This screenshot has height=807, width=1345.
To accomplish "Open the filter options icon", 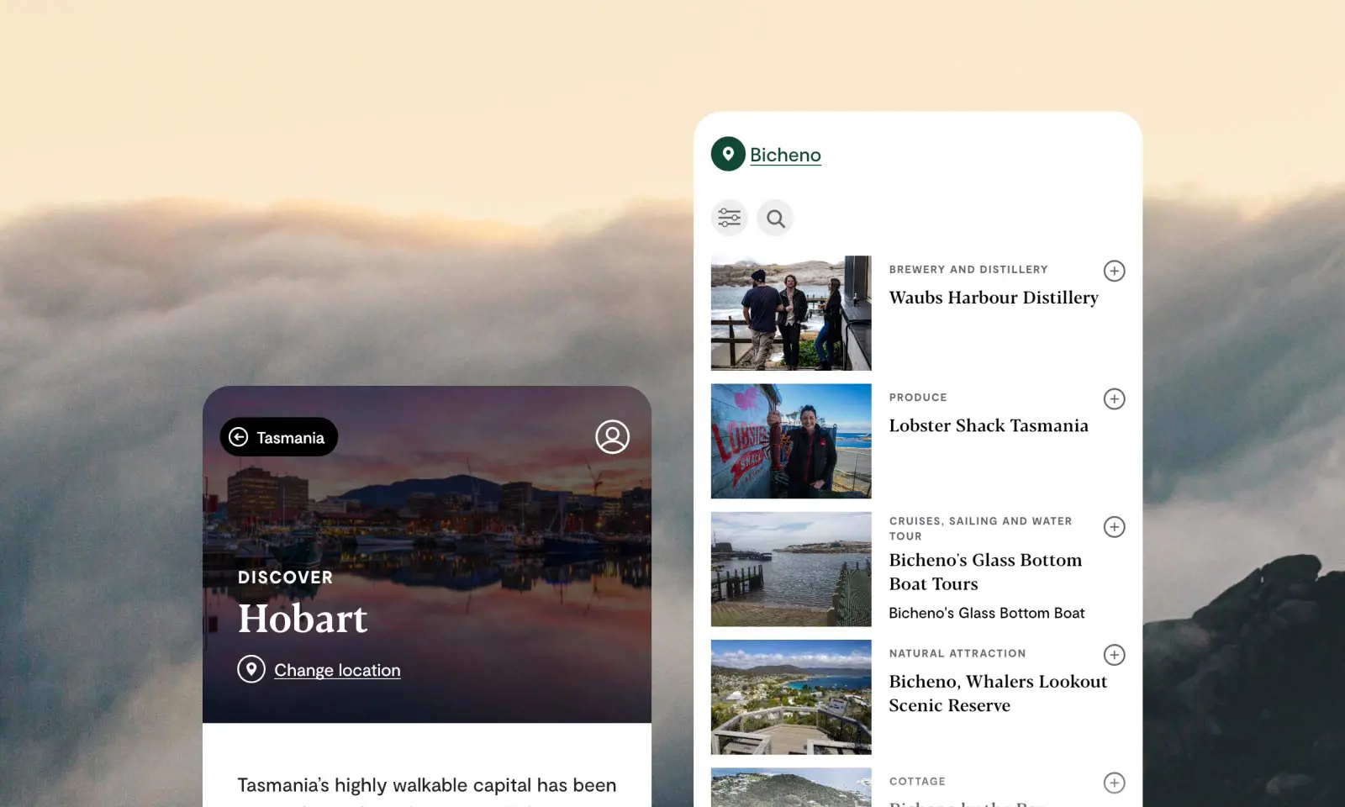I will click(729, 219).
